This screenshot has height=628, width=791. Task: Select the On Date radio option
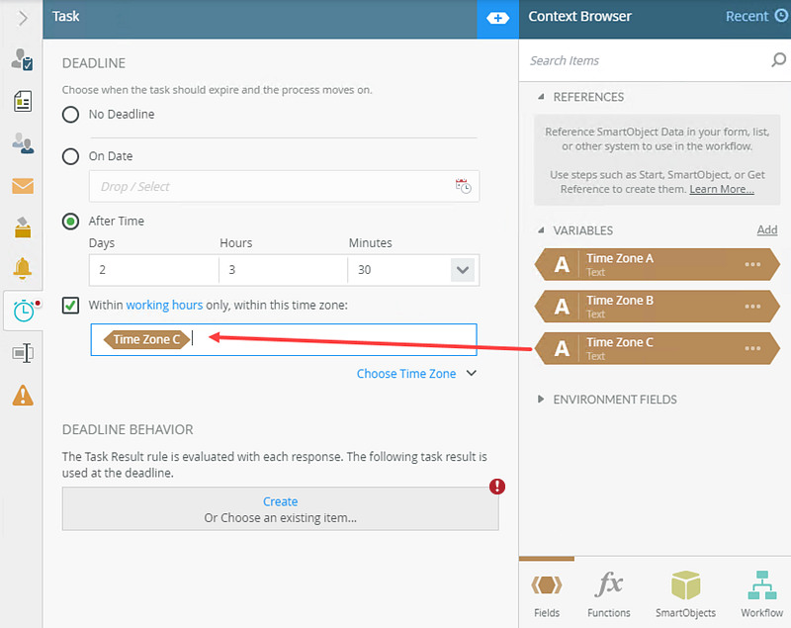pos(71,156)
